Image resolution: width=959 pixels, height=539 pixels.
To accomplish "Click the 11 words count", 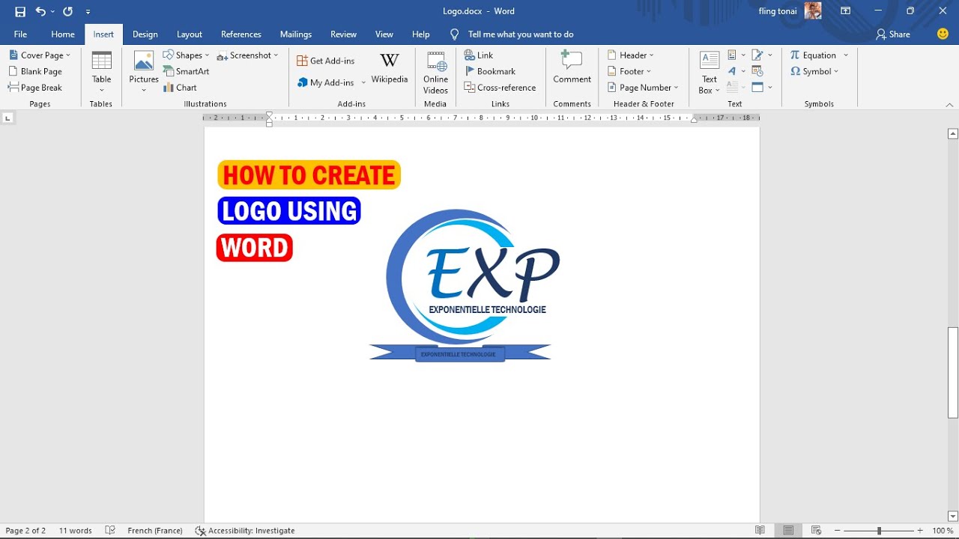I will 76,530.
